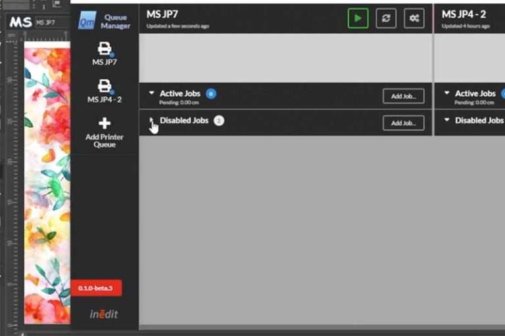Viewport: 505px width, 336px height.
Task: Collapse Active Jobs section of MS JP7
Action: click(151, 94)
